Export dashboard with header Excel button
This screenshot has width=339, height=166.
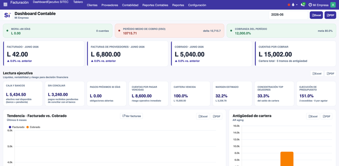coord(316,15)
